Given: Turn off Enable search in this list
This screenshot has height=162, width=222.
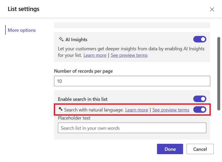Looking at the screenshot, I should tap(200, 99).
